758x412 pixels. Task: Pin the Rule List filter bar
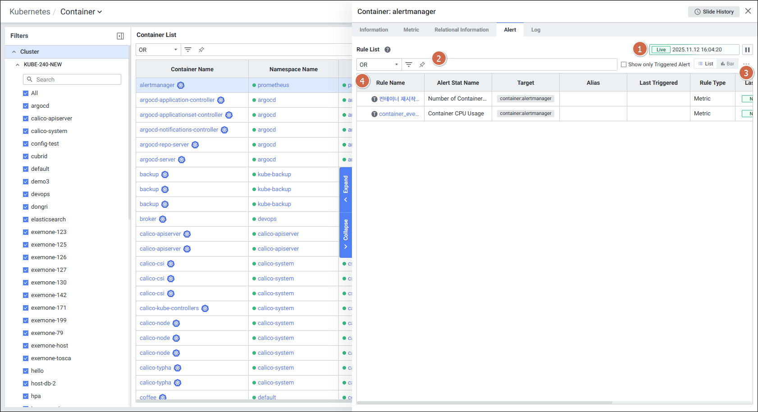click(x=422, y=64)
